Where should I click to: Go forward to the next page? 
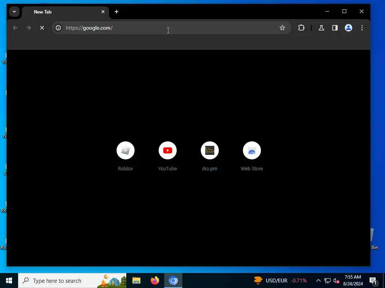[29, 28]
